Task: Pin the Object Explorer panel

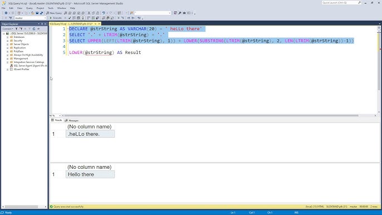Action: point(42,24)
